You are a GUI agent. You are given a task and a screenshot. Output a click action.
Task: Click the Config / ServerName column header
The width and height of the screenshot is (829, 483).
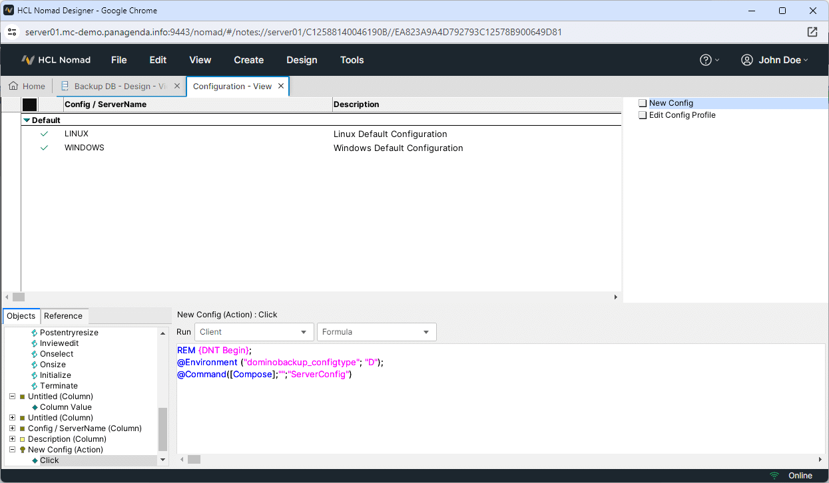105,104
